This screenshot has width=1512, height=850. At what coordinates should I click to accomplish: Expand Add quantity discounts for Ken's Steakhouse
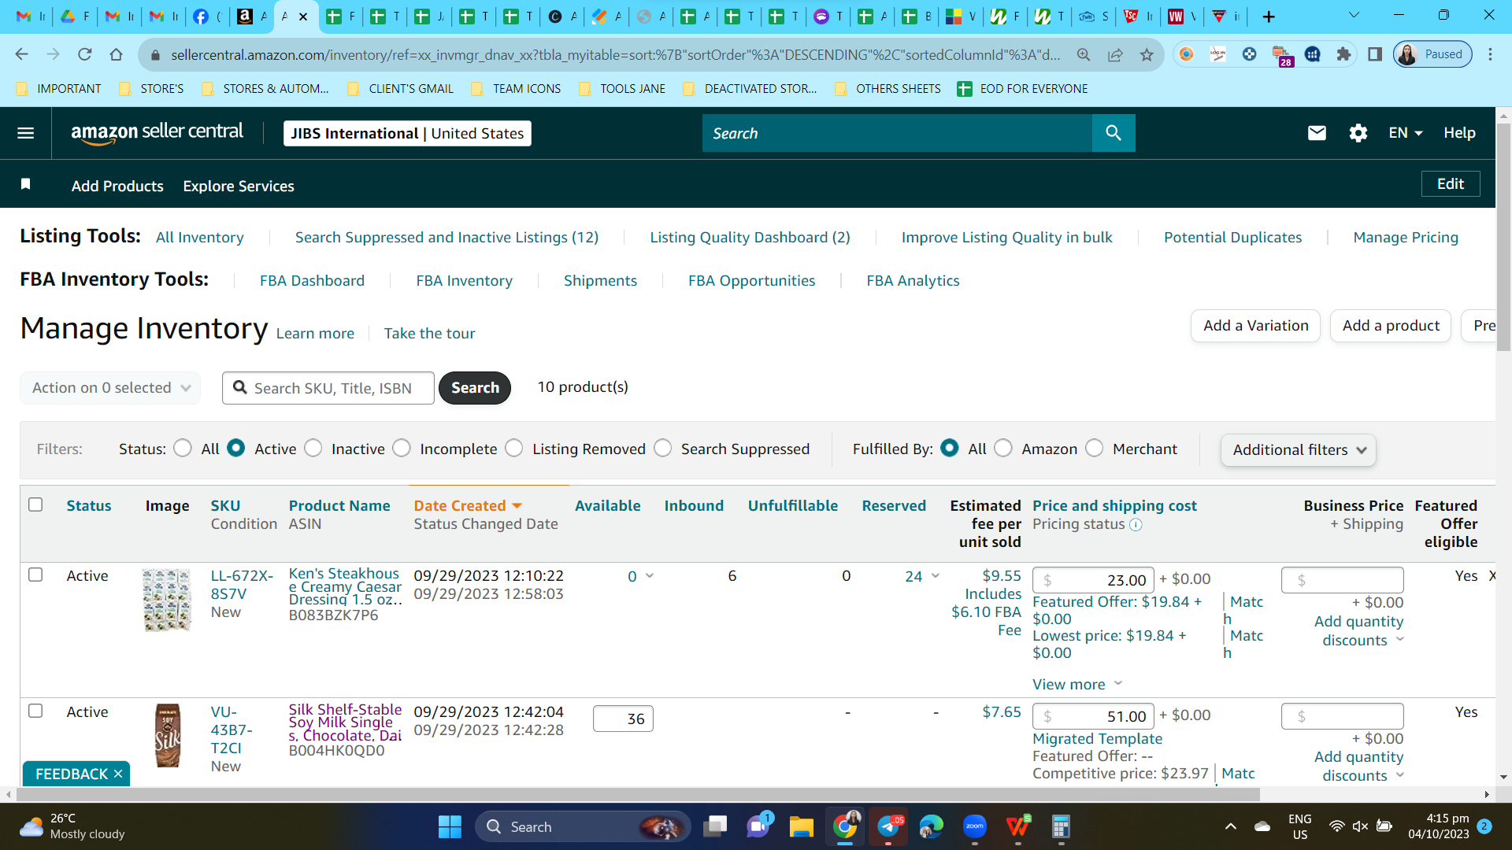(x=1358, y=630)
